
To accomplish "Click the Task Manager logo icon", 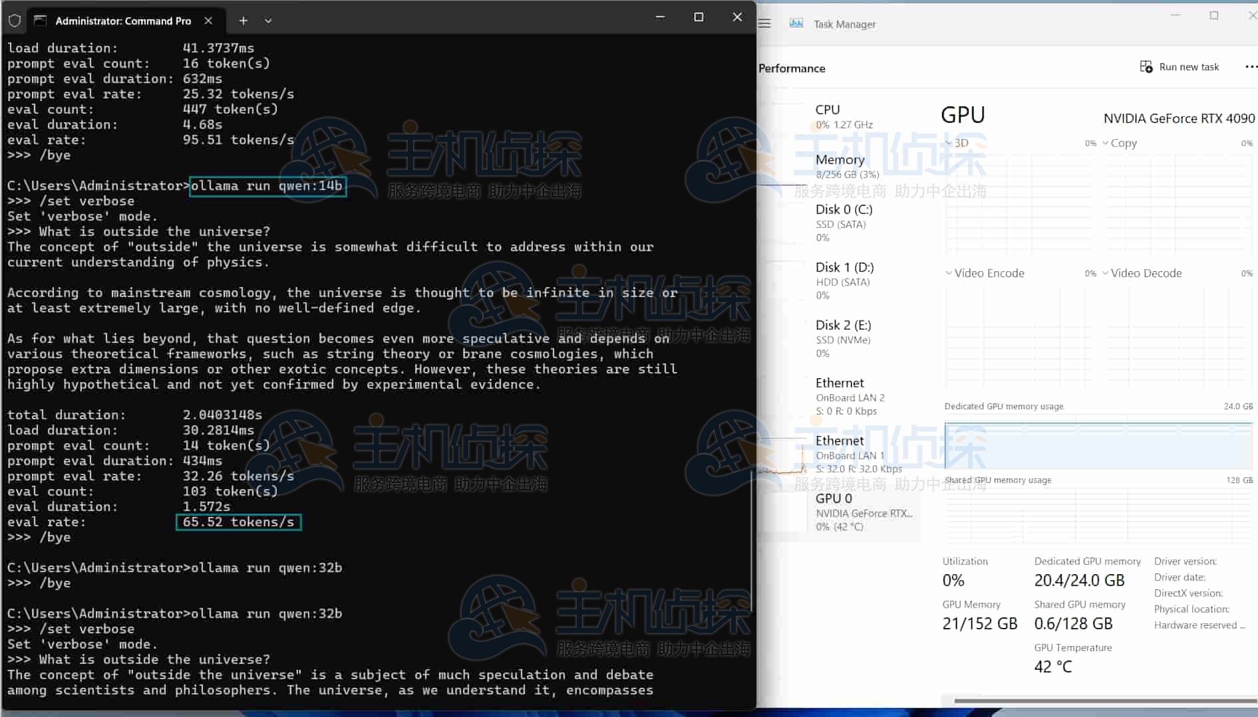I will [796, 23].
